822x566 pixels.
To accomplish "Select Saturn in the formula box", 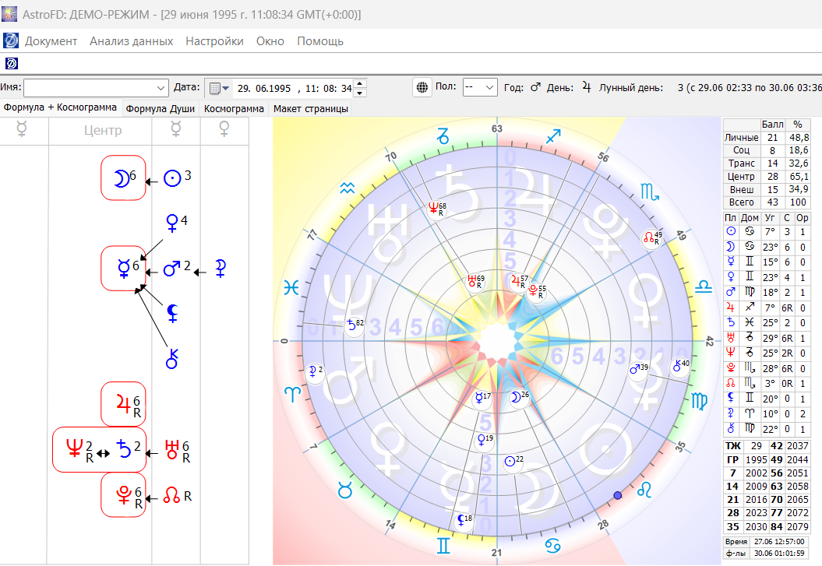I will 124,449.
